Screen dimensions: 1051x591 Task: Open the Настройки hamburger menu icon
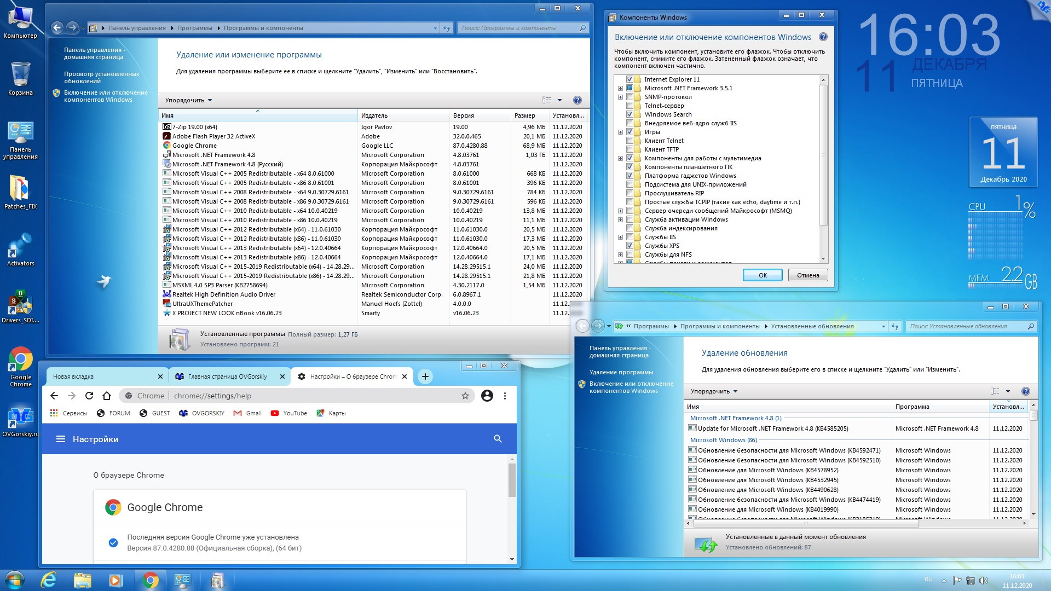(x=61, y=439)
